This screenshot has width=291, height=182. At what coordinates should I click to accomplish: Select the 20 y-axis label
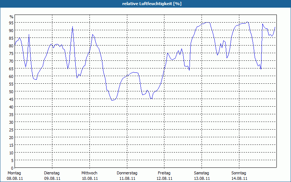(11, 138)
